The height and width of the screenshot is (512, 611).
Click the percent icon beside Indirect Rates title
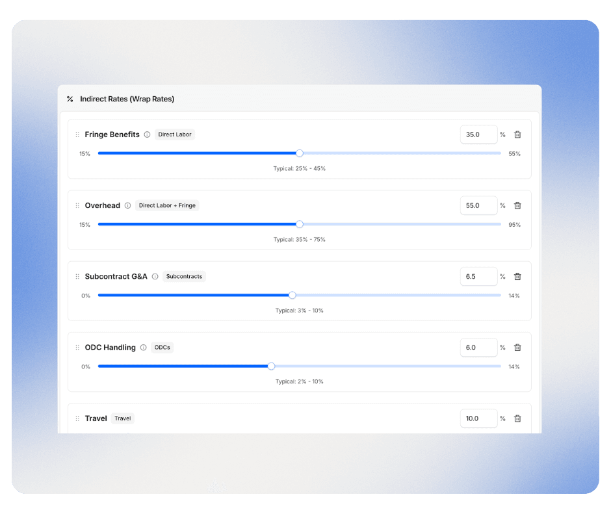pyautogui.click(x=70, y=99)
